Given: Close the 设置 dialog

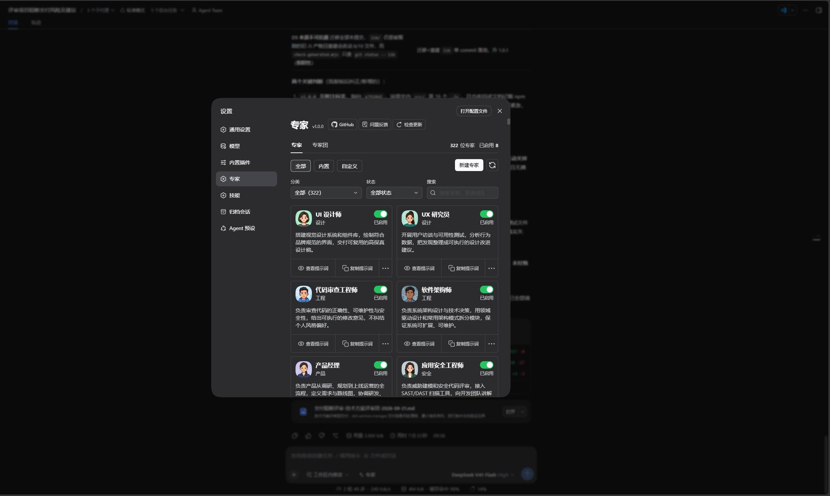Looking at the screenshot, I should pyautogui.click(x=500, y=111).
